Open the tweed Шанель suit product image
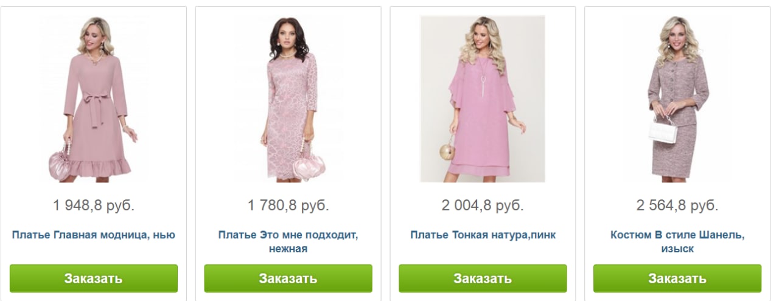 click(677, 99)
